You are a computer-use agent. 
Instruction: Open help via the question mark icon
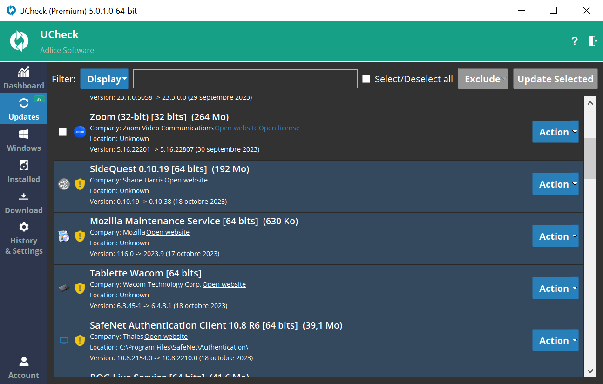click(574, 41)
